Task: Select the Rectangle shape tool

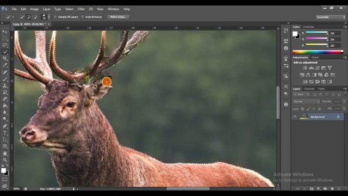Action: [5, 146]
